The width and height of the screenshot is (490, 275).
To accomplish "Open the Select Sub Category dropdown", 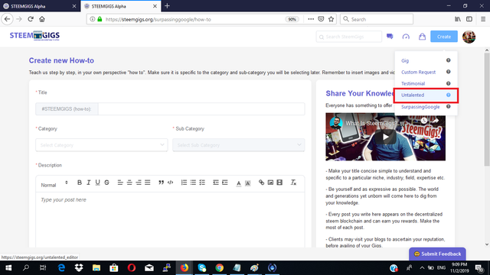I will 238,145.
